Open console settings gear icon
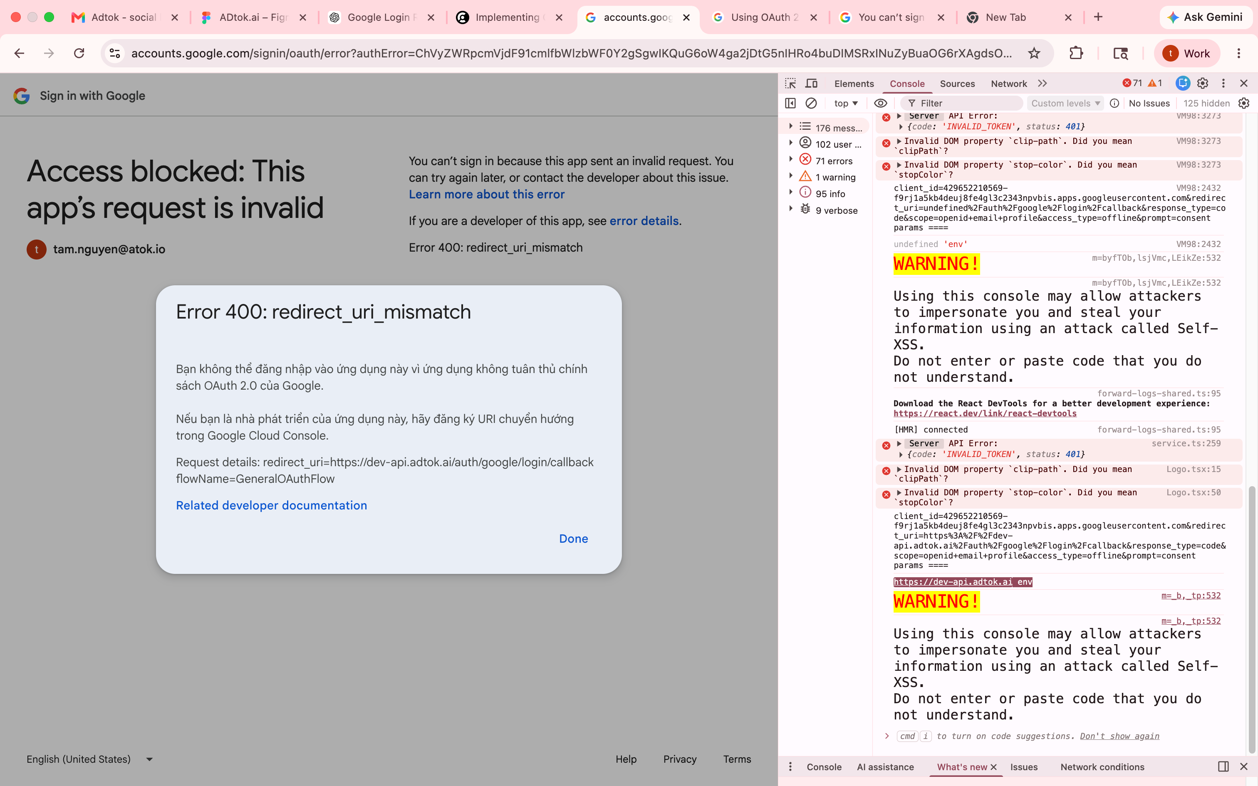 coord(1244,103)
